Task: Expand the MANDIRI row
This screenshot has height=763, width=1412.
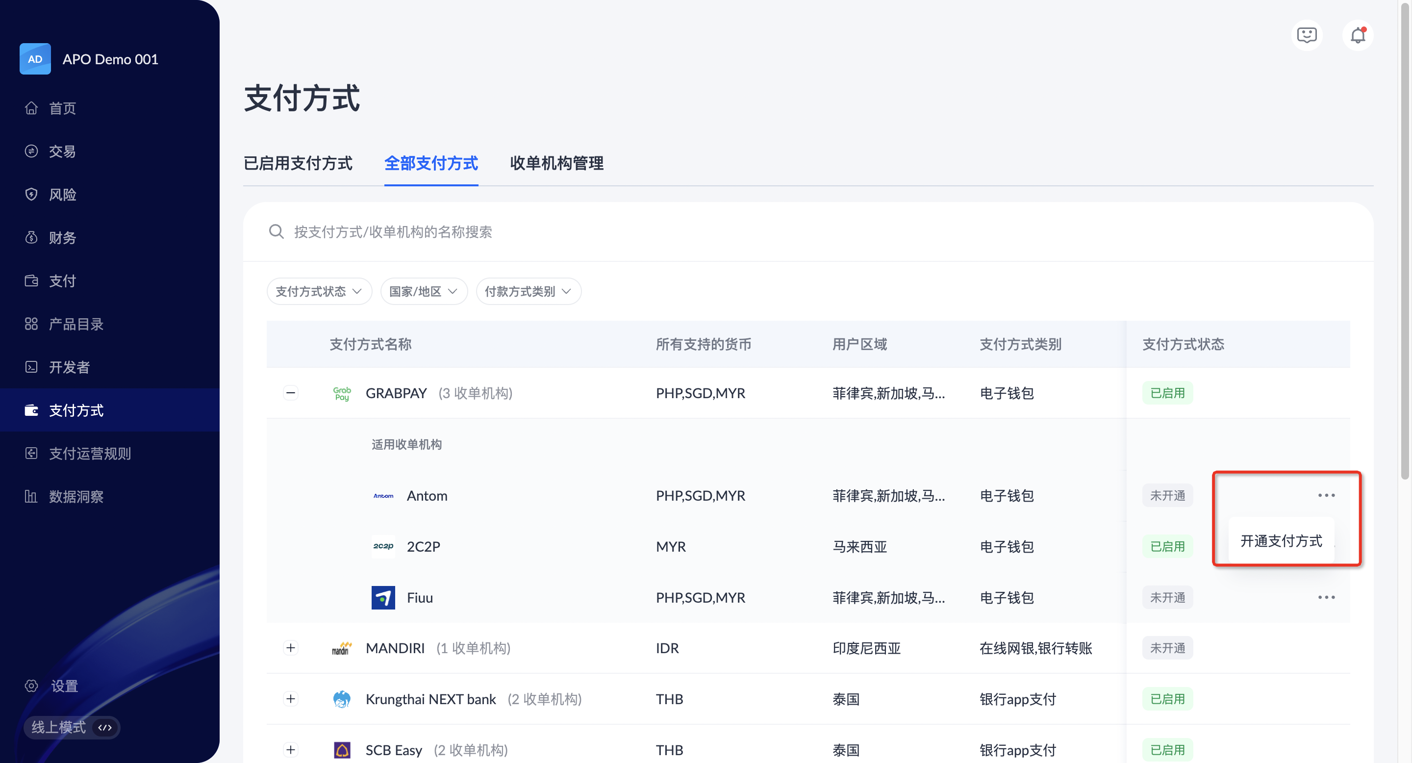Action: point(291,648)
